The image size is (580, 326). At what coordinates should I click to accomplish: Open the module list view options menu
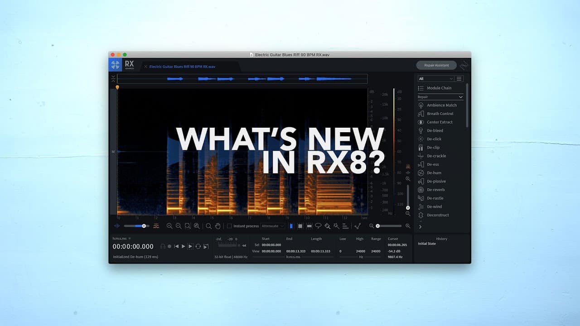pos(459,79)
